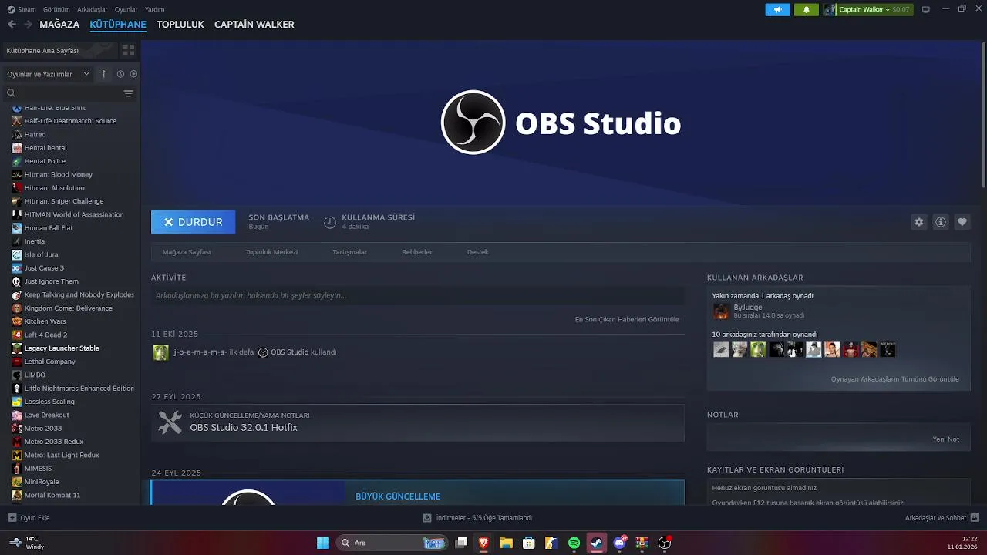Open Arkadaşlar ve Sohbet
The image size is (987, 555).
942,518
